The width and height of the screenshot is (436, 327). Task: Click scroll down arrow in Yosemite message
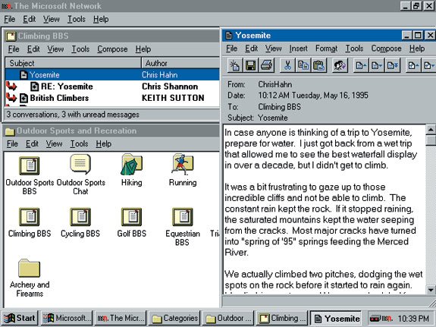coord(431,290)
